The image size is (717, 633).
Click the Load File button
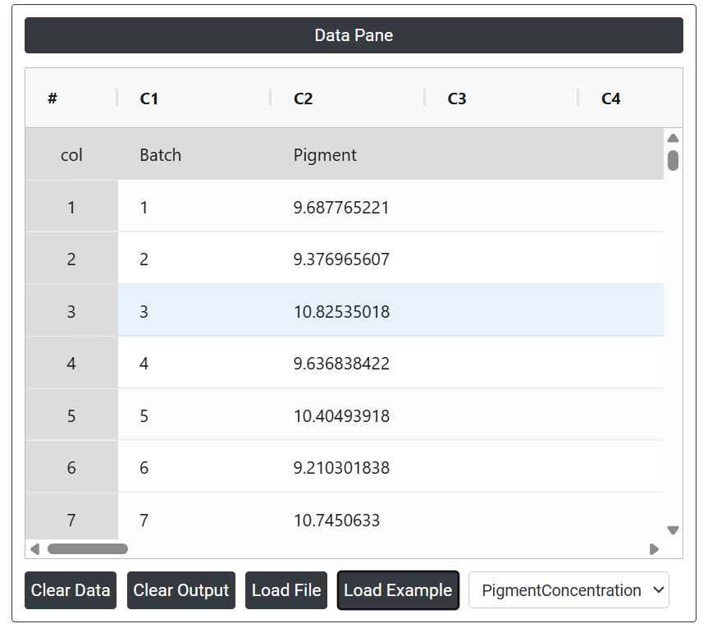286,590
